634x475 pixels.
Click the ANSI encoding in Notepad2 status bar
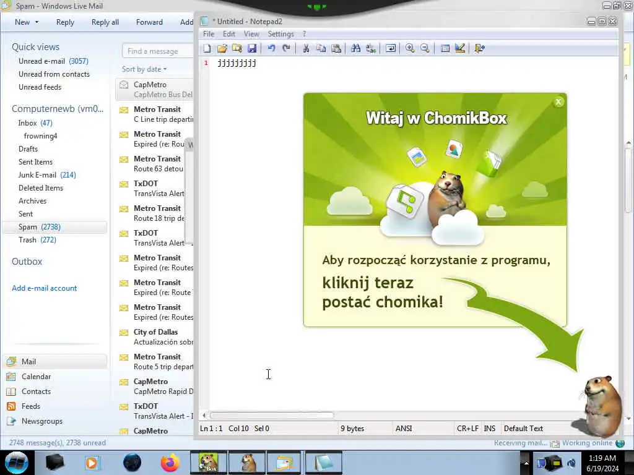coord(404,429)
